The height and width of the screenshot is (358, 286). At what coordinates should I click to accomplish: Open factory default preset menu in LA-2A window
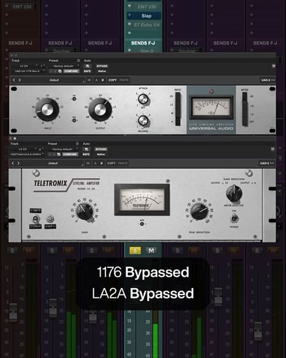coord(63,149)
